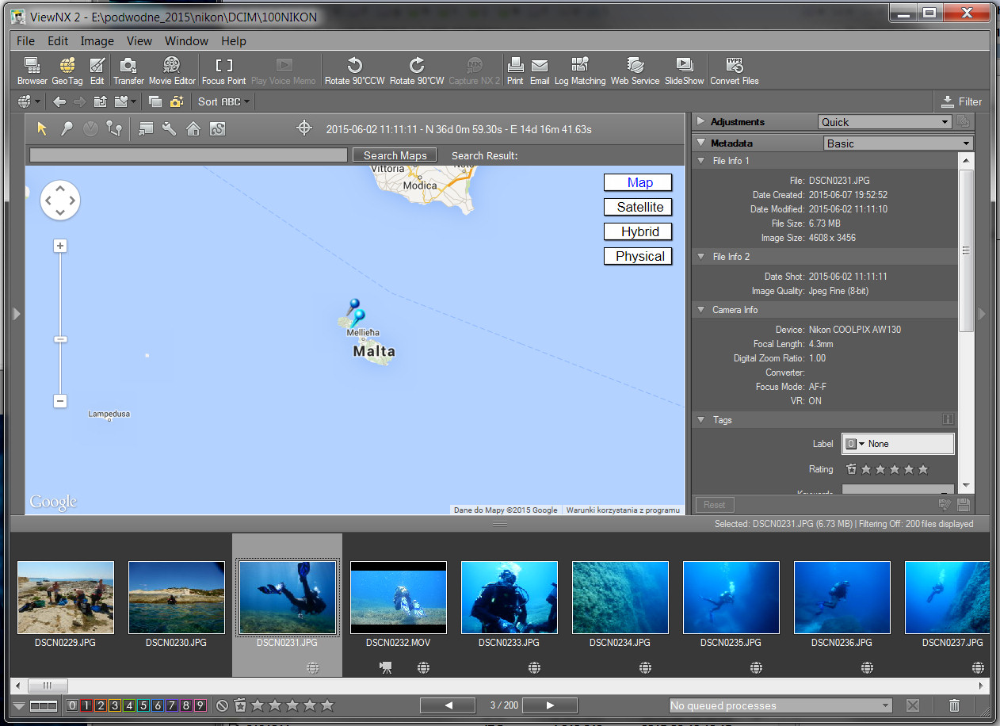
Task: Open the Basic metadata dropdown
Action: tap(898, 143)
